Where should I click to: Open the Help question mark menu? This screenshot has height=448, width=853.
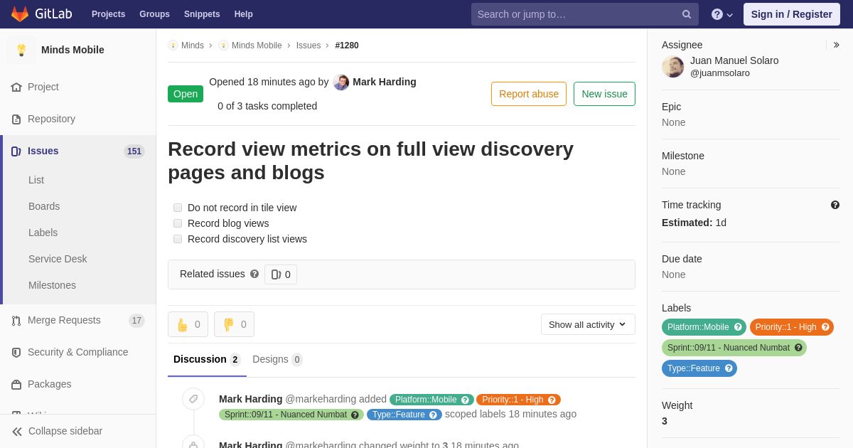click(x=722, y=14)
